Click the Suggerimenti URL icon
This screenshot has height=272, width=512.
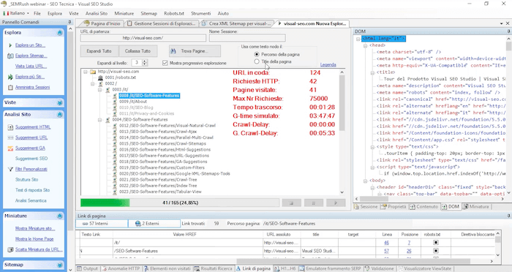10,137
